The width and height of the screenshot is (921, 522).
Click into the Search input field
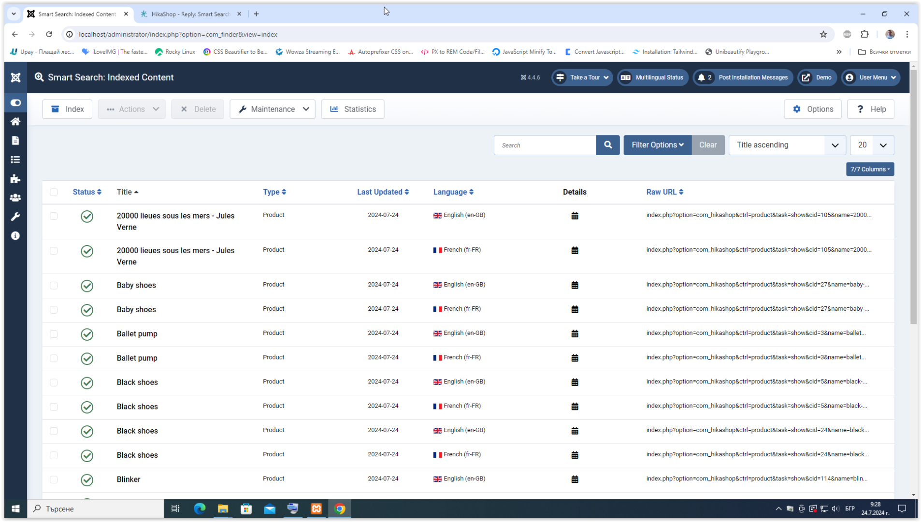coord(545,145)
